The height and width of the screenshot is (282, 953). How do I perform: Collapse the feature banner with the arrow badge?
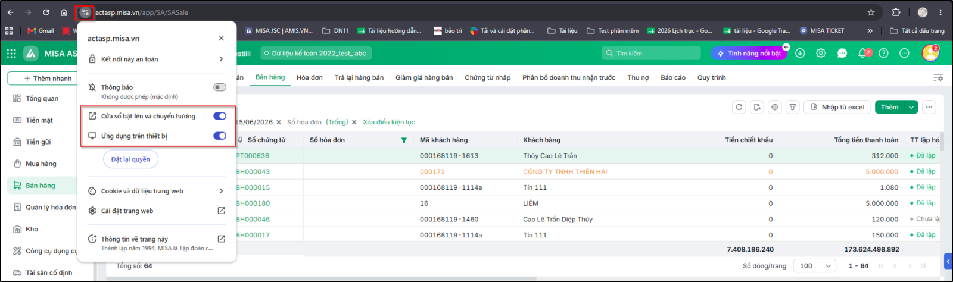click(x=786, y=47)
